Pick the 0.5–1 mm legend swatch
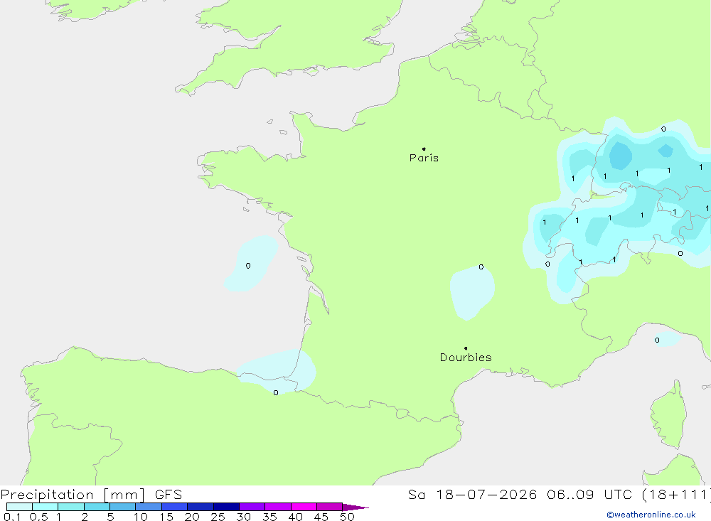The width and height of the screenshot is (711, 521). 46,507
